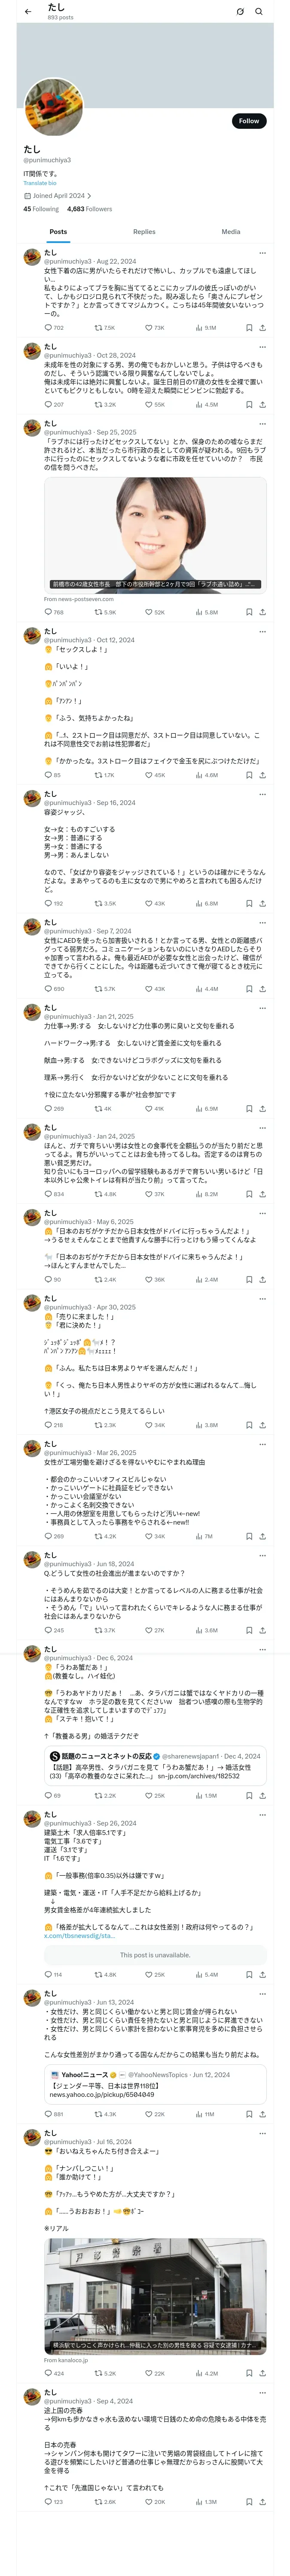
Task: View analytics of Jan 21, 2025 post
Action: (206, 1108)
